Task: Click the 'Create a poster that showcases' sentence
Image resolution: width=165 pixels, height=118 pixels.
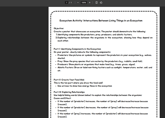Action: pos(100,31)
